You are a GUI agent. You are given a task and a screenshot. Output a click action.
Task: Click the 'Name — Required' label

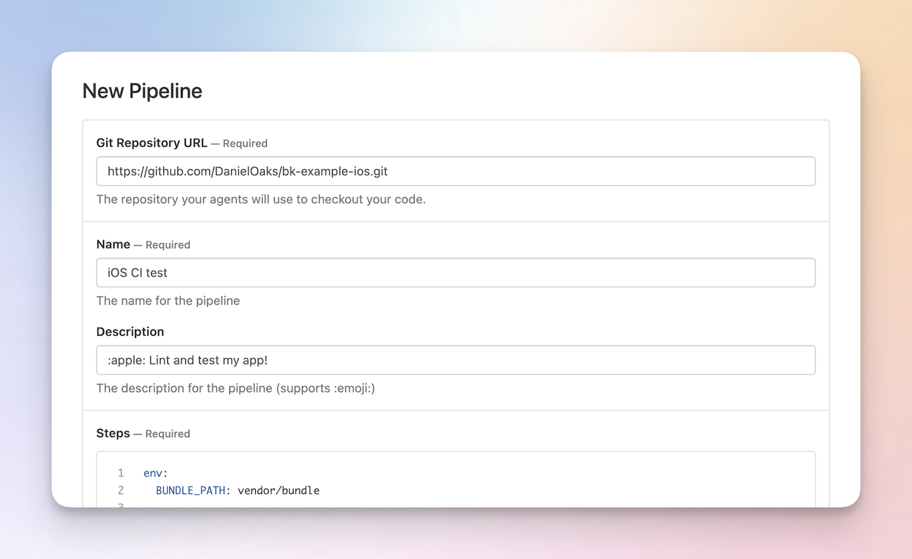[143, 244]
